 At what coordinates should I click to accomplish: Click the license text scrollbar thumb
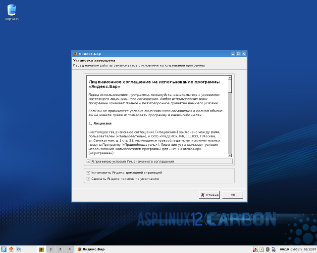tap(230, 86)
